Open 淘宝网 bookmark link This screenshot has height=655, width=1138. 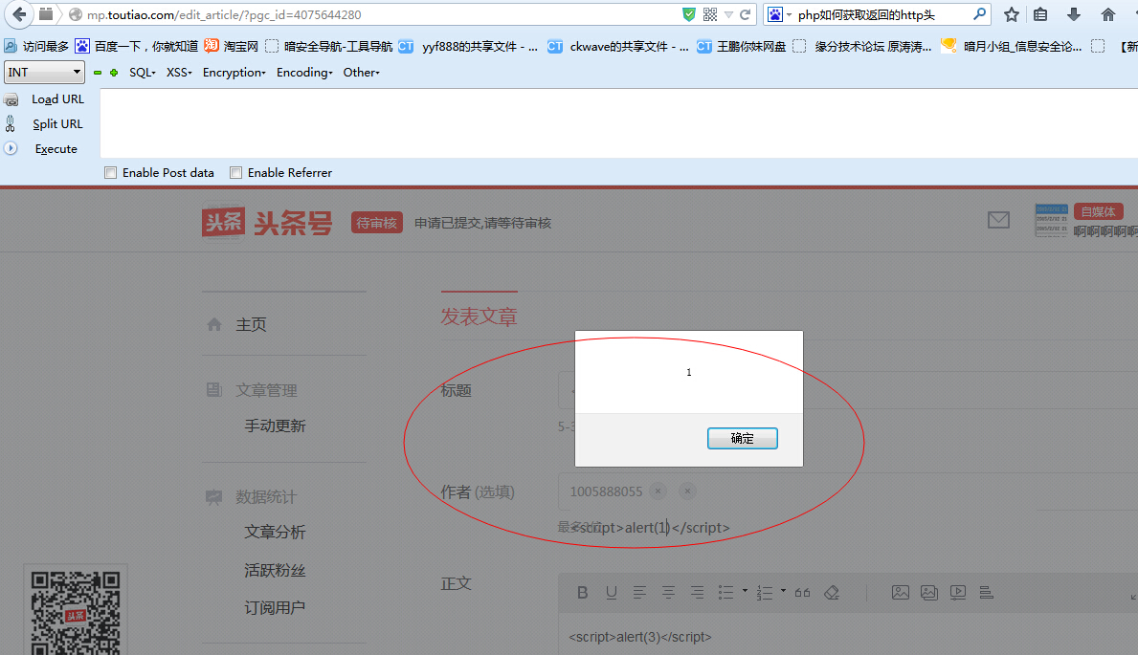click(x=232, y=47)
